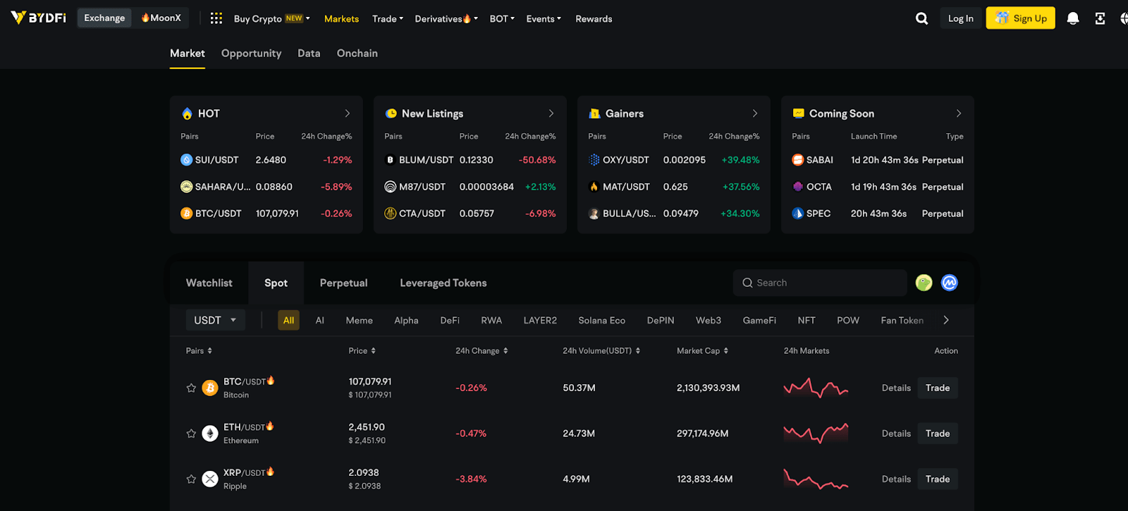This screenshot has height=511, width=1128.
Task: Expand the Derivatives menu dropdown
Action: [446, 19]
